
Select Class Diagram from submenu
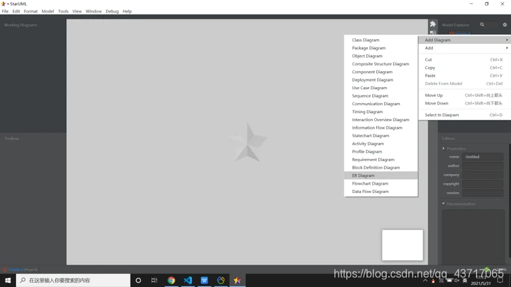tap(381, 40)
